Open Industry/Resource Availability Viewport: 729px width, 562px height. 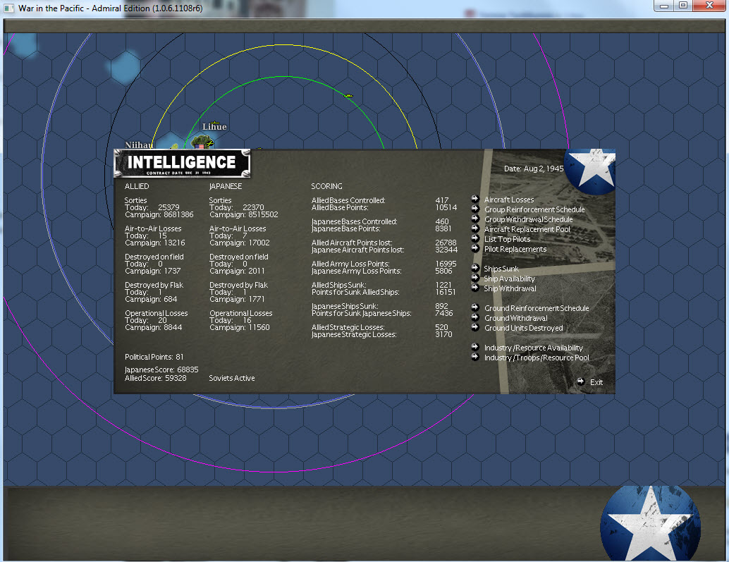(x=533, y=348)
